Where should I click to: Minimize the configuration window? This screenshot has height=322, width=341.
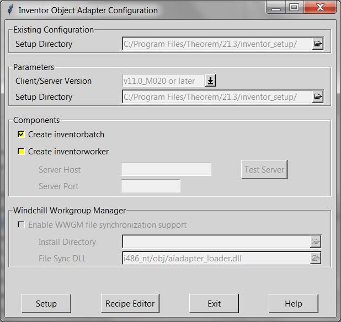pos(276,8)
